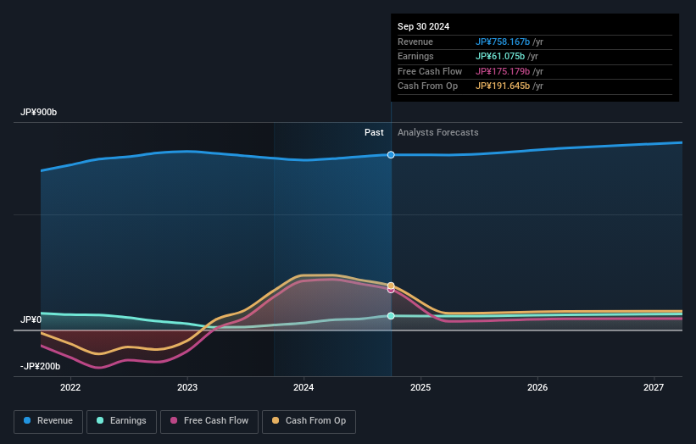The image size is (696, 444).
Task: Click the JP¥0 y-axis label
Action: click(x=31, y=319)
